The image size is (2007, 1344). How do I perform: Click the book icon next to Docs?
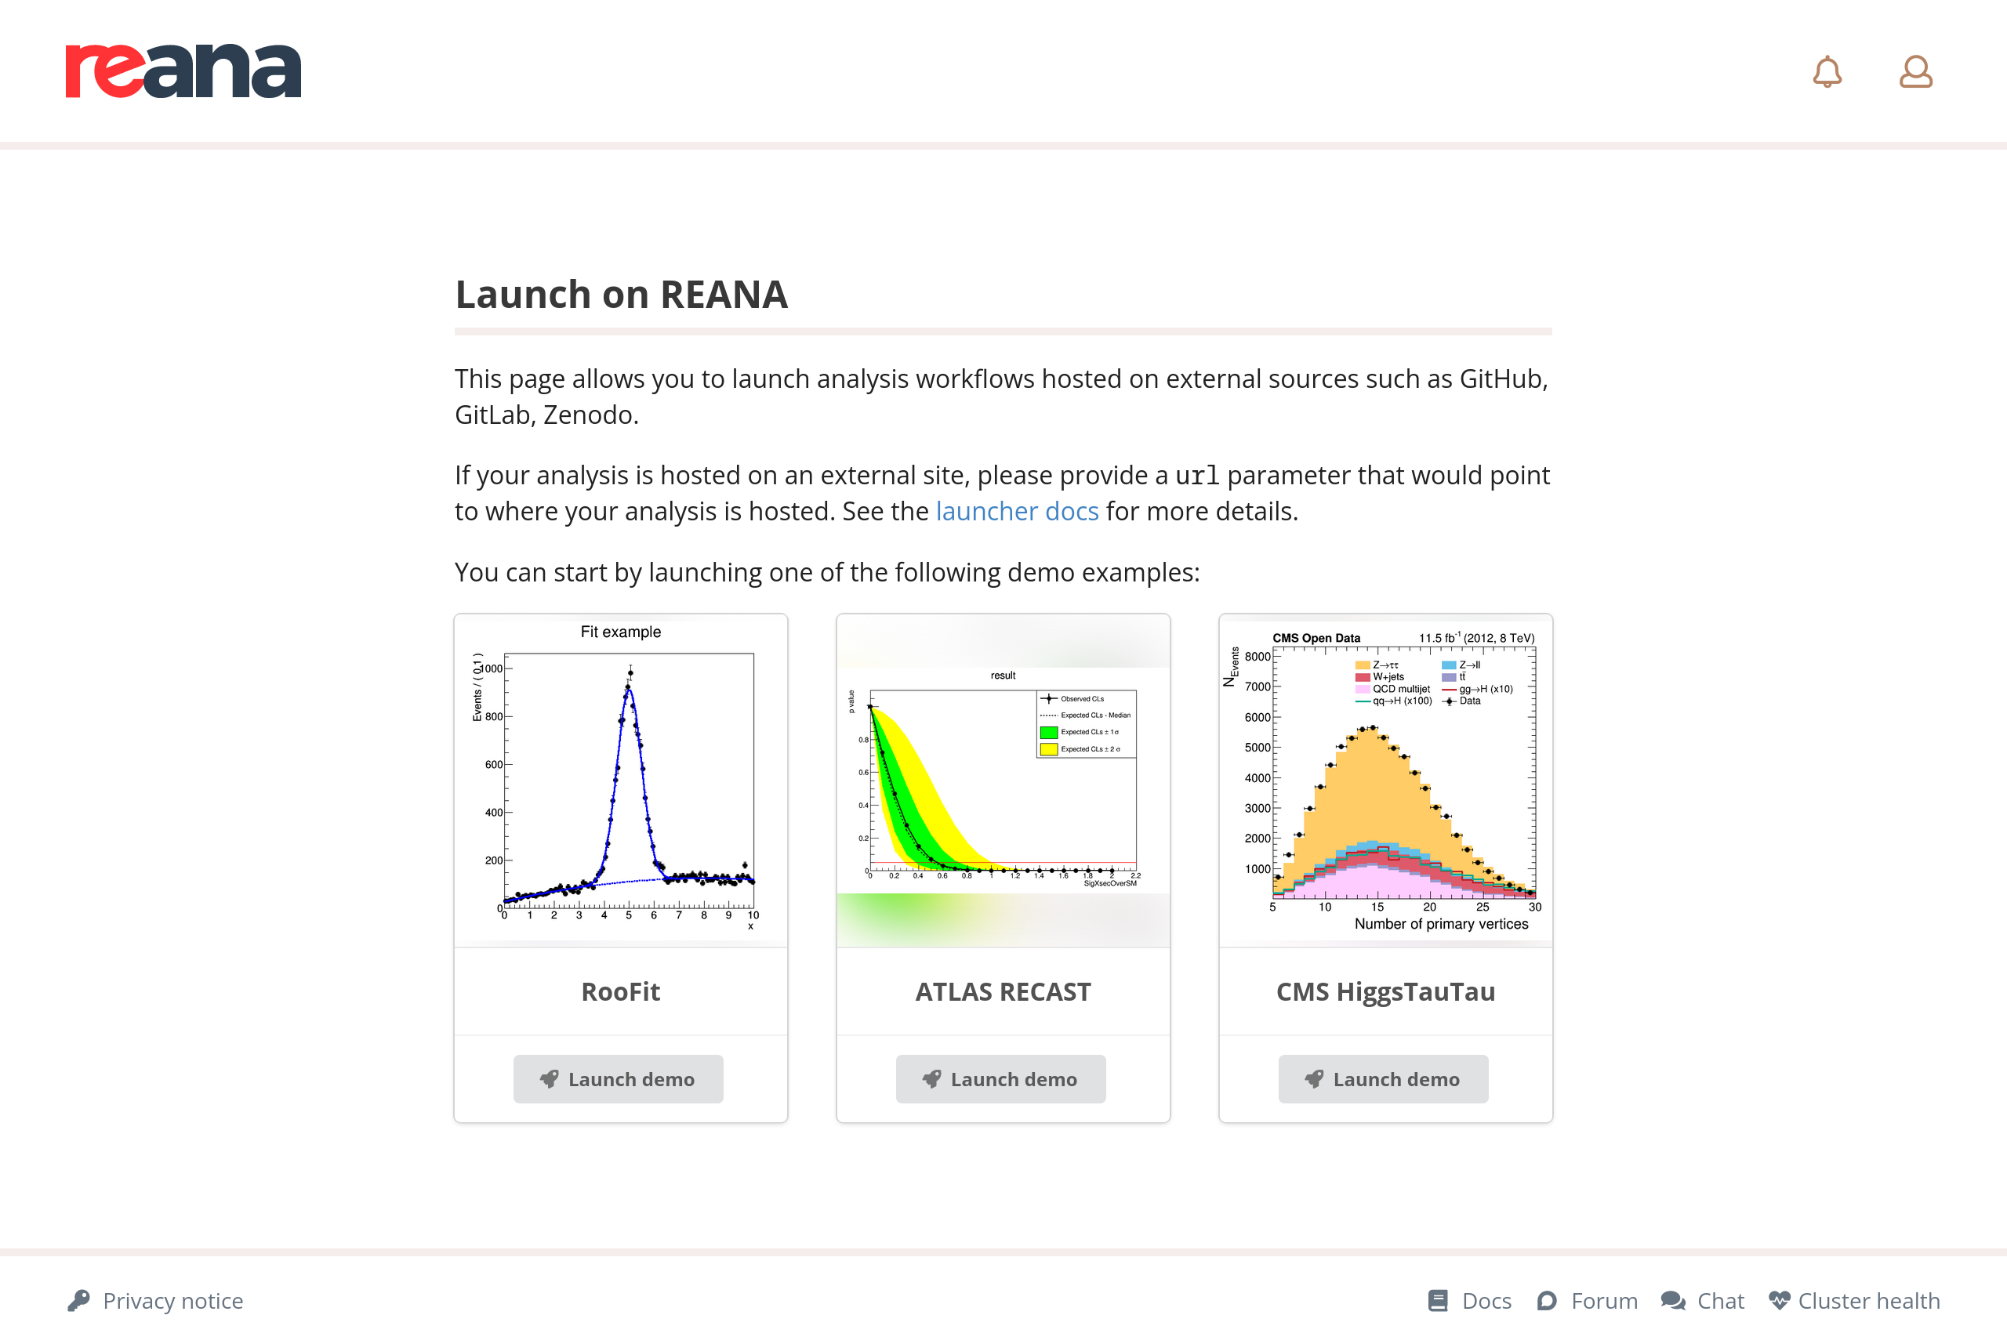coord(1438,1300)
